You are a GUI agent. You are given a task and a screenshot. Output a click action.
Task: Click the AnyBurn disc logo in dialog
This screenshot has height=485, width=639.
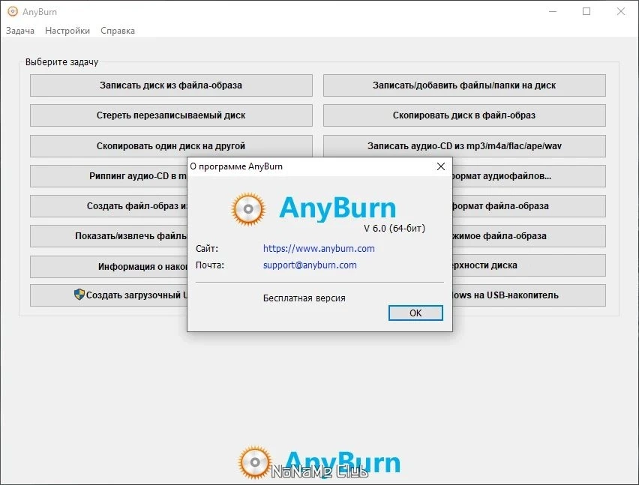(248, 209)
